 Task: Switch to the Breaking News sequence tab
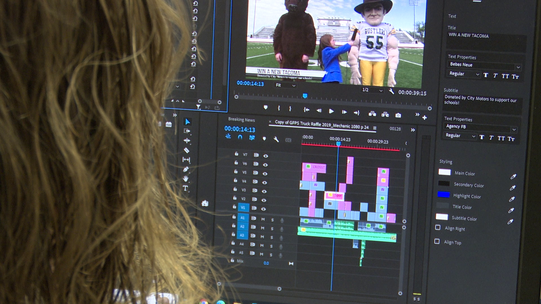point(241,120)
